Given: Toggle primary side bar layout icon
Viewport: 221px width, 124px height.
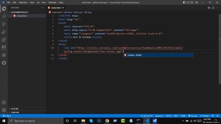Looking at the screenshot, I should click(x=184, y=2).
